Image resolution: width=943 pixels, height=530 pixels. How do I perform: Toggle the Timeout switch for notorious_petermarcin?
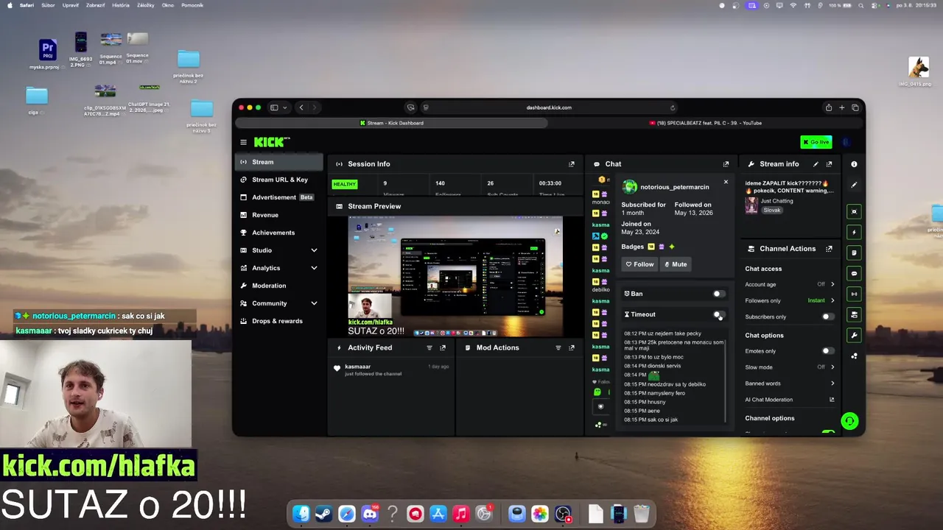718,314
